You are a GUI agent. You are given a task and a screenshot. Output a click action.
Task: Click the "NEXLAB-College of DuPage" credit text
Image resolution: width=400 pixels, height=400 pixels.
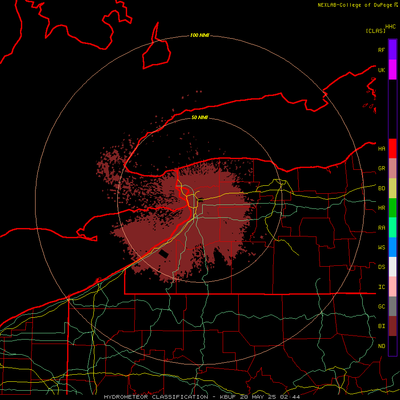pos(356,5)
